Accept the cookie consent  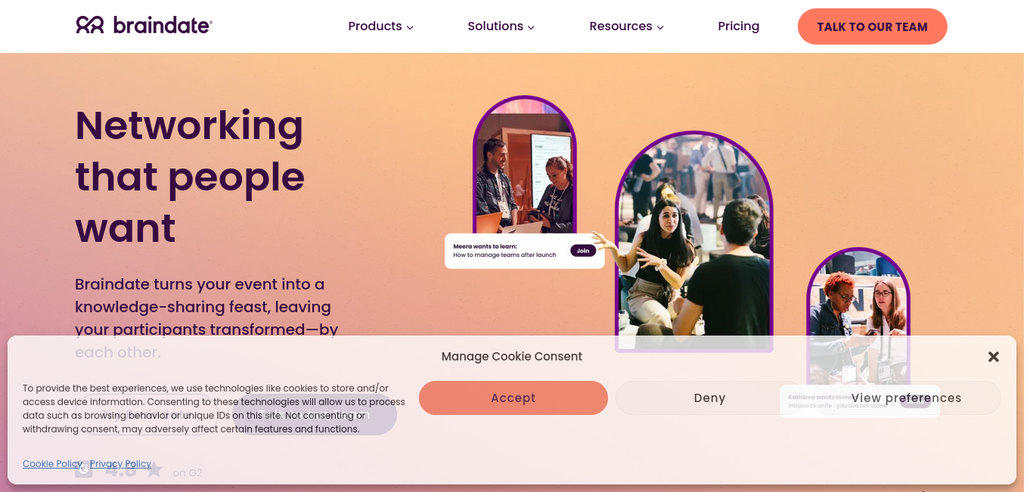513,398
